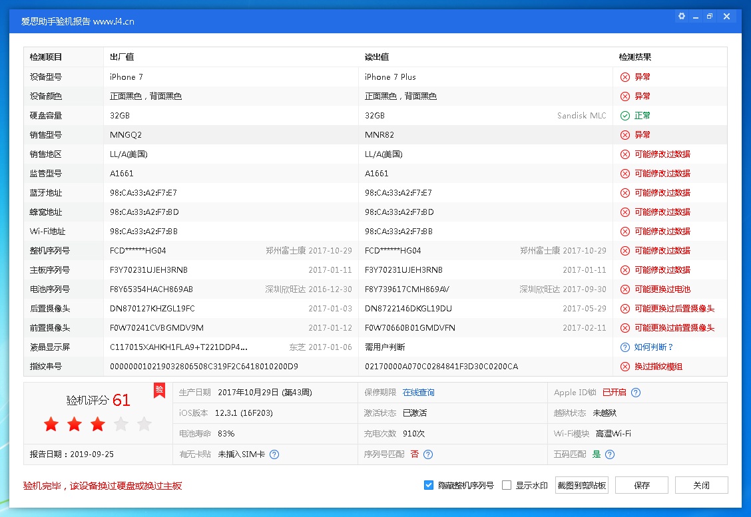Click the production date 2017年10月29日 (第43周)
This screenshot has width=751, height=517.
(265, 393)
